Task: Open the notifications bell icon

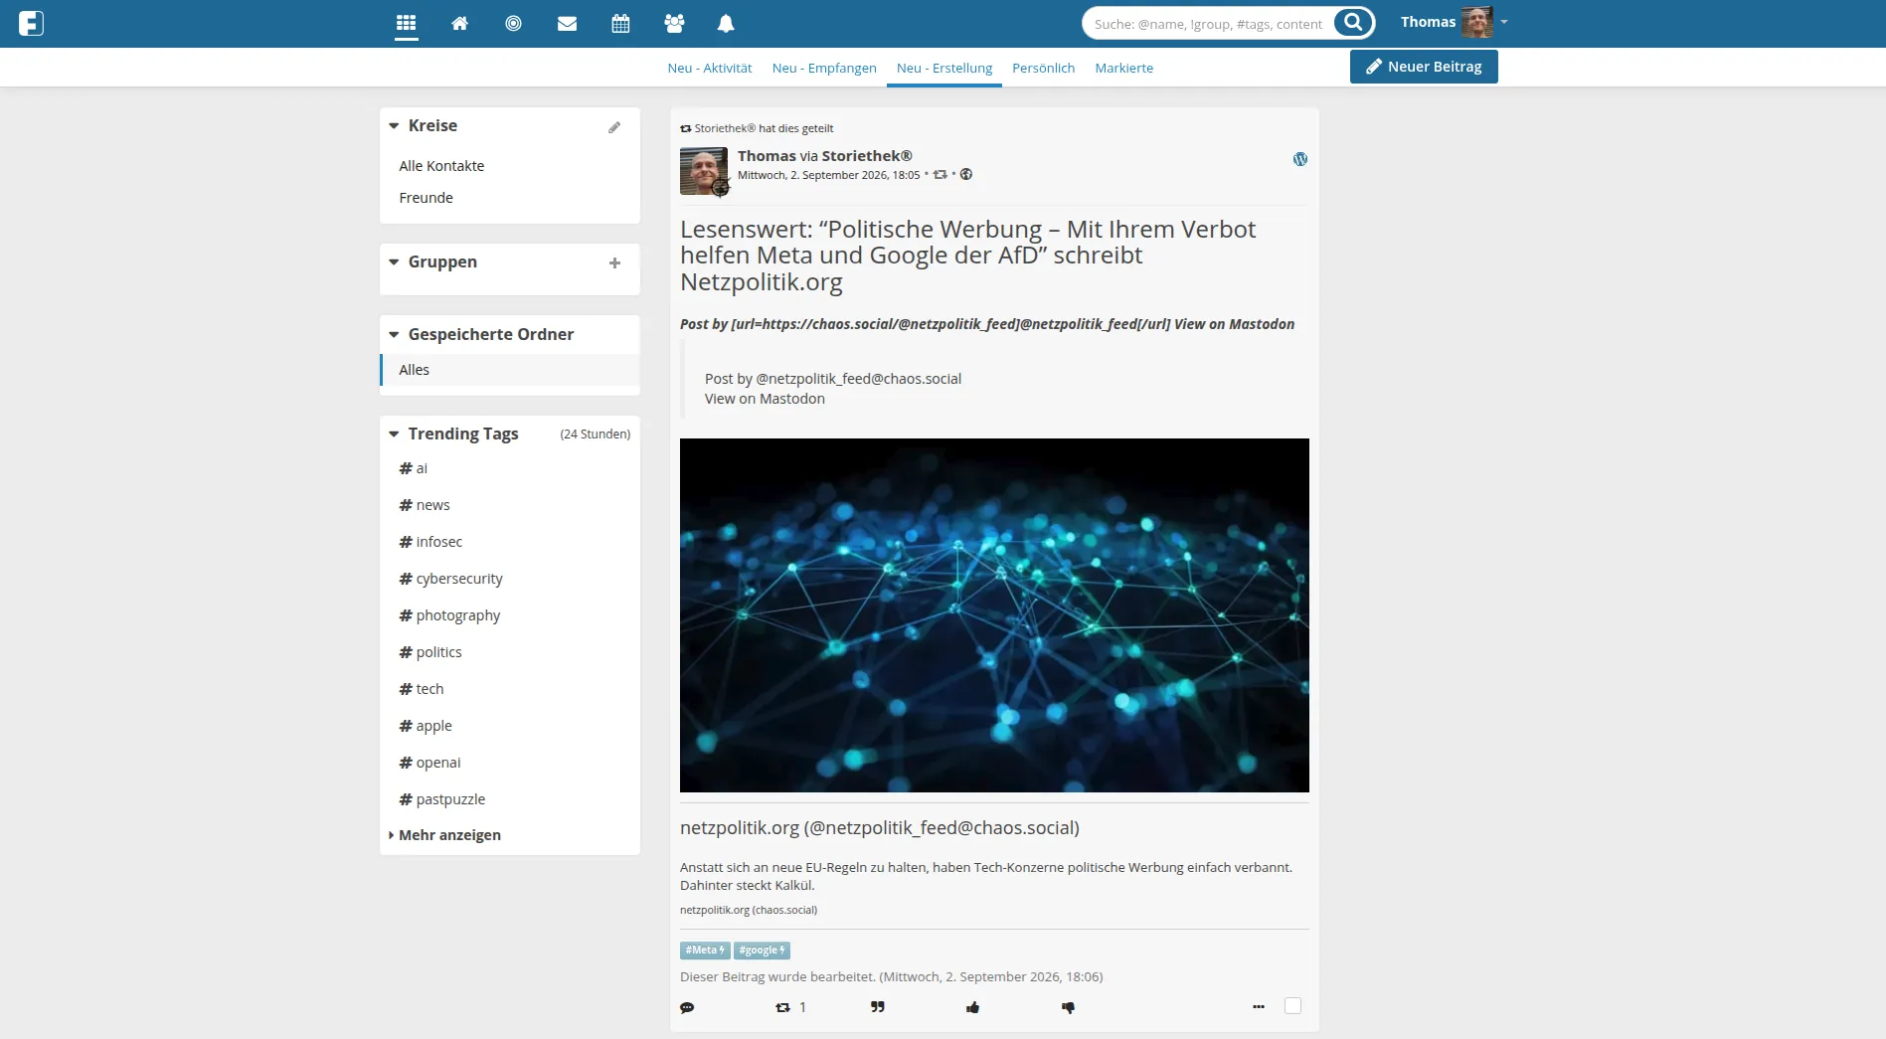Action: 726,23
